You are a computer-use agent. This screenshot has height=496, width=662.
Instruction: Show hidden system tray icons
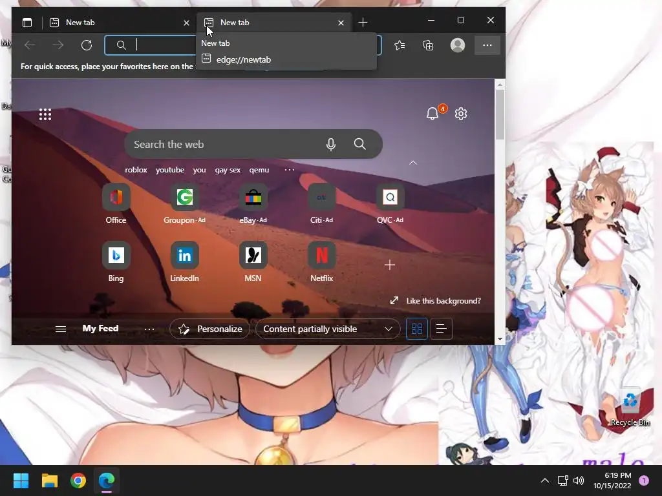click(x=545, y=480)
